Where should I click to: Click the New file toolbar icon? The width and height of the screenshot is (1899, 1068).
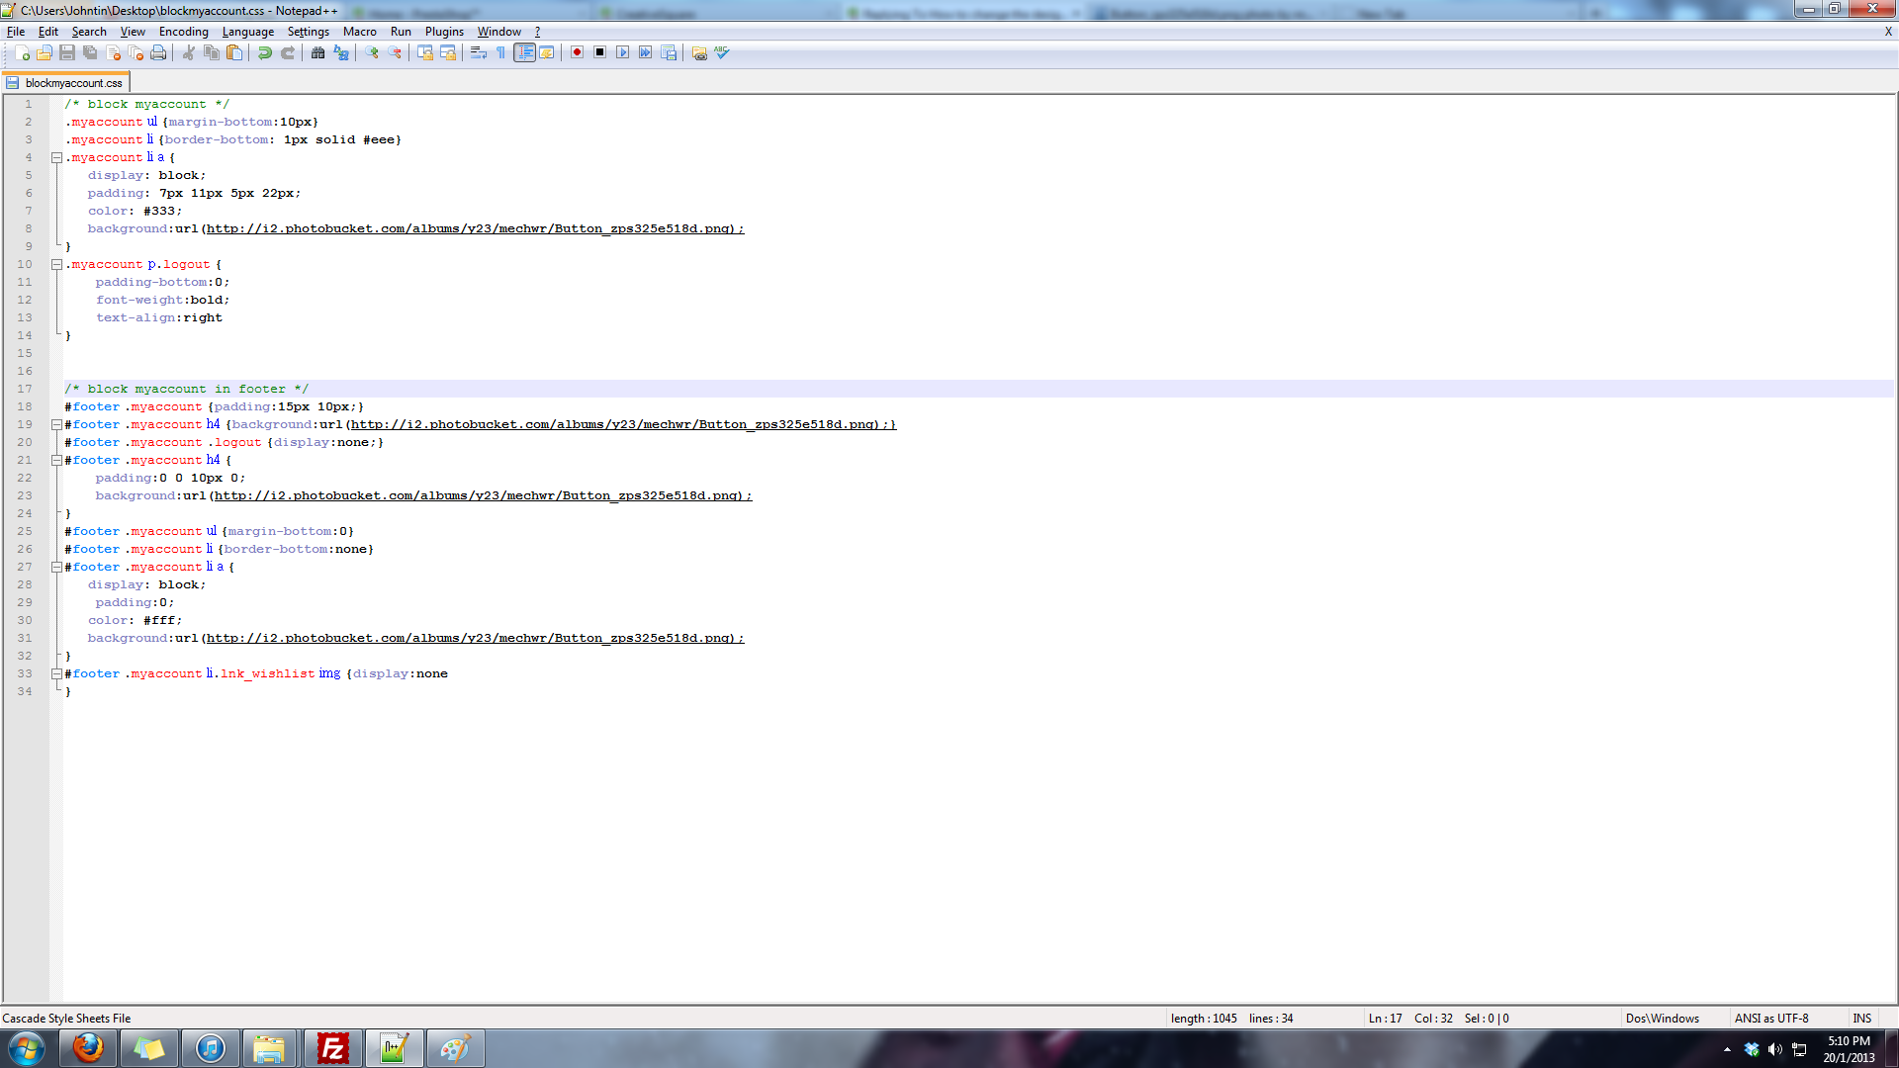pyautogui.click(x=22, y=53)
